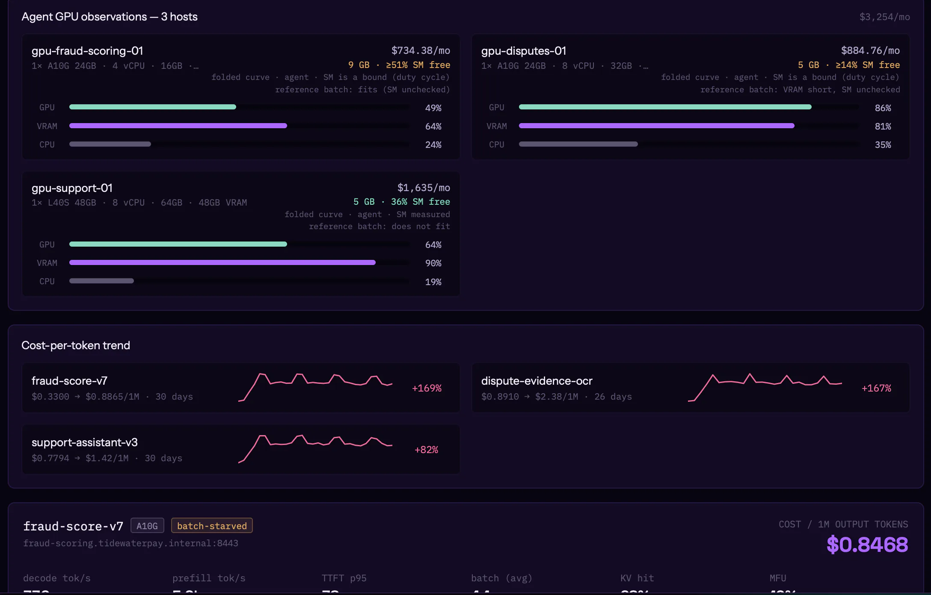This screenshot has height=595, width=931.
Task: Click the A10G hardware badge
Action: tap(147, 526)
